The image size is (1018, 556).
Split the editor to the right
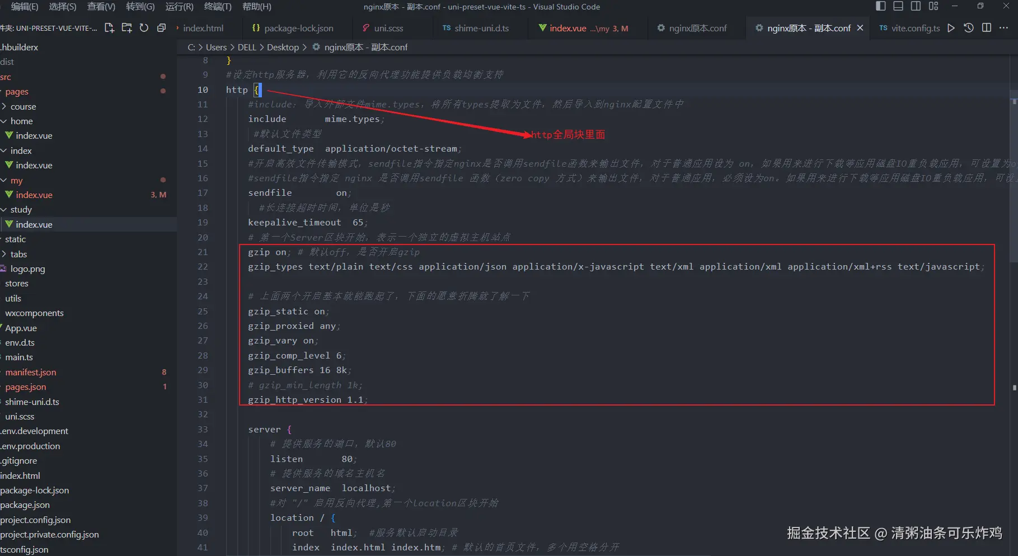pos(987,28)
